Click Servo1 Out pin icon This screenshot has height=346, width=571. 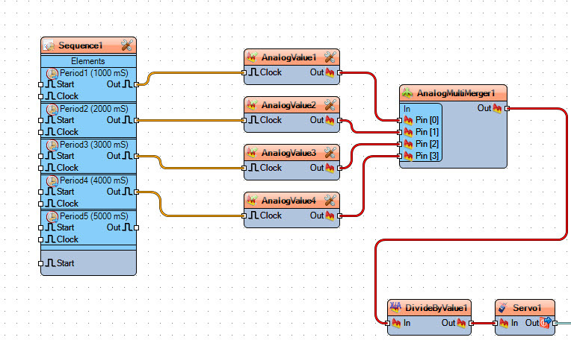click(x=546, y=322)
